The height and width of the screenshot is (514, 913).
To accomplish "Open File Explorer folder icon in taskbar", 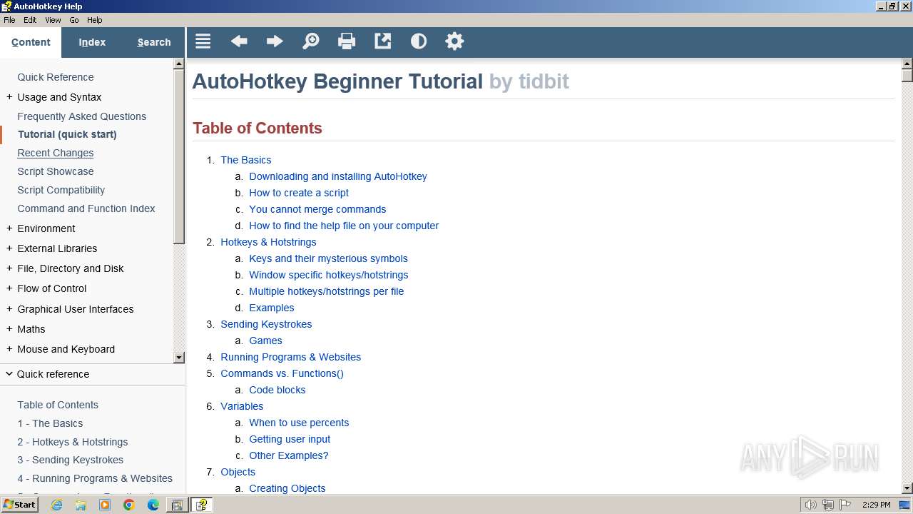I will tap(81, 505).
